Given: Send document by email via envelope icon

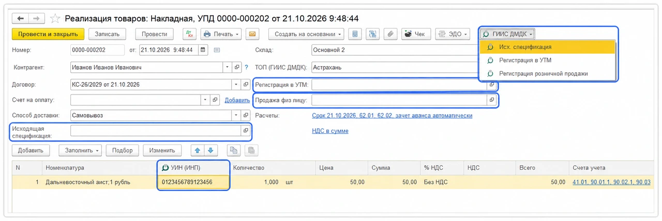Looking at the screenshot, I should [252, 34].
